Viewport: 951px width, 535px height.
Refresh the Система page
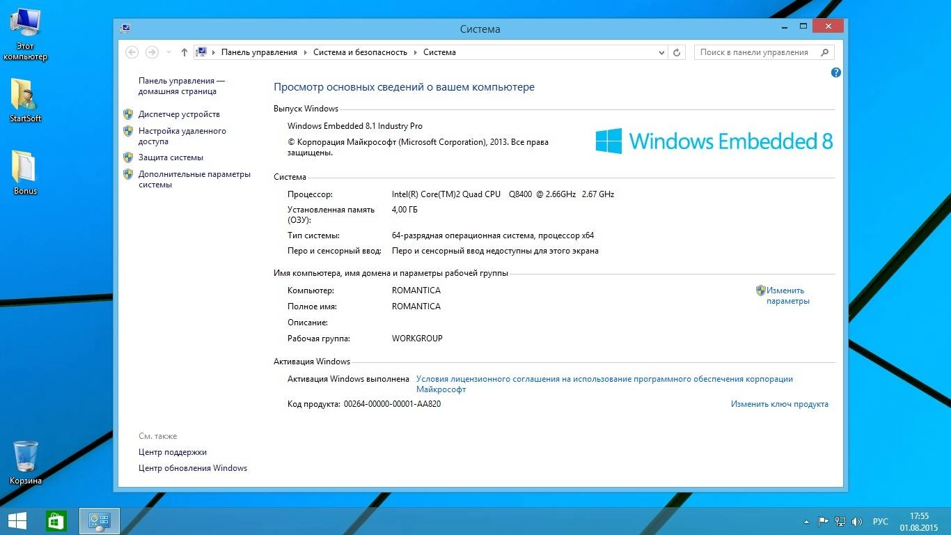point(677,52)
